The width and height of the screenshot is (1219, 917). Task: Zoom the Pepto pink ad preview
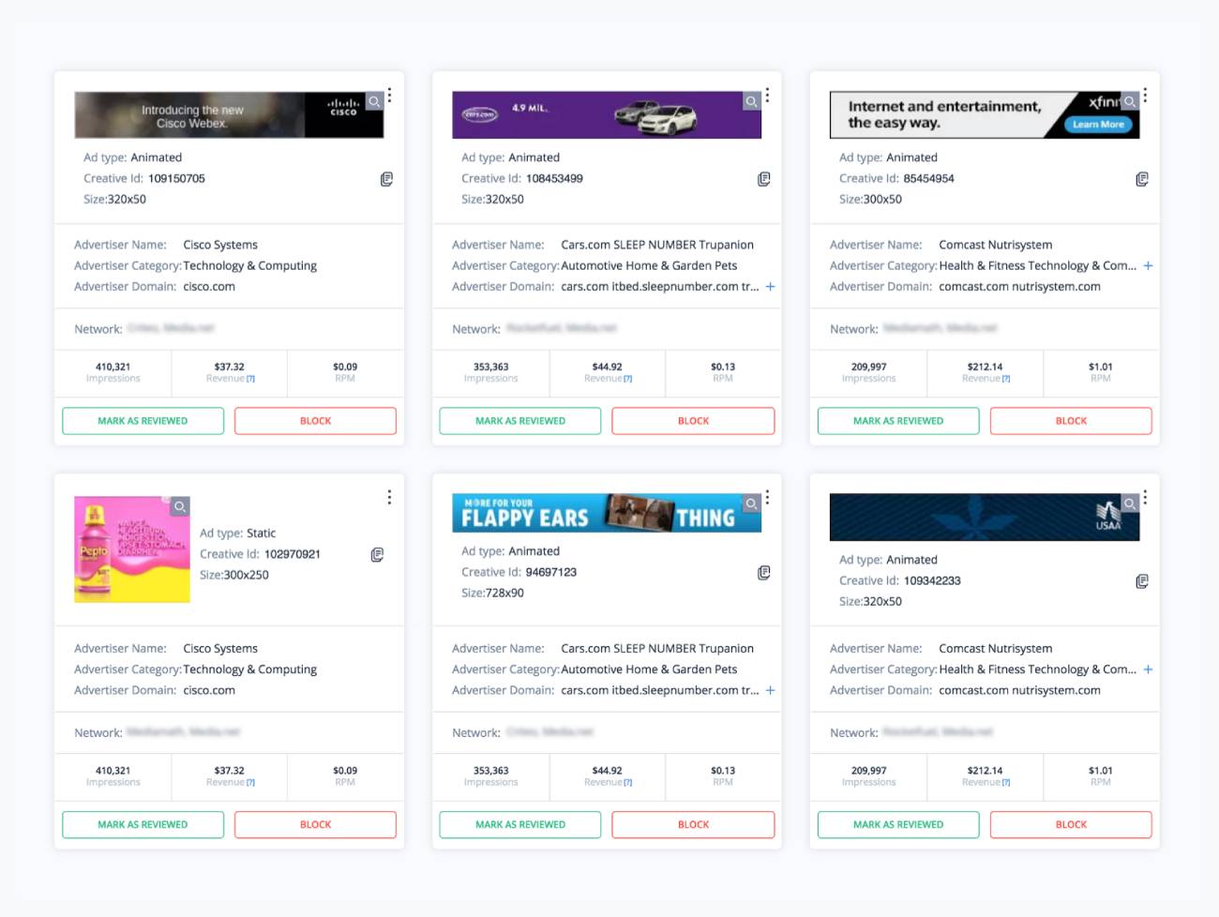180,506
